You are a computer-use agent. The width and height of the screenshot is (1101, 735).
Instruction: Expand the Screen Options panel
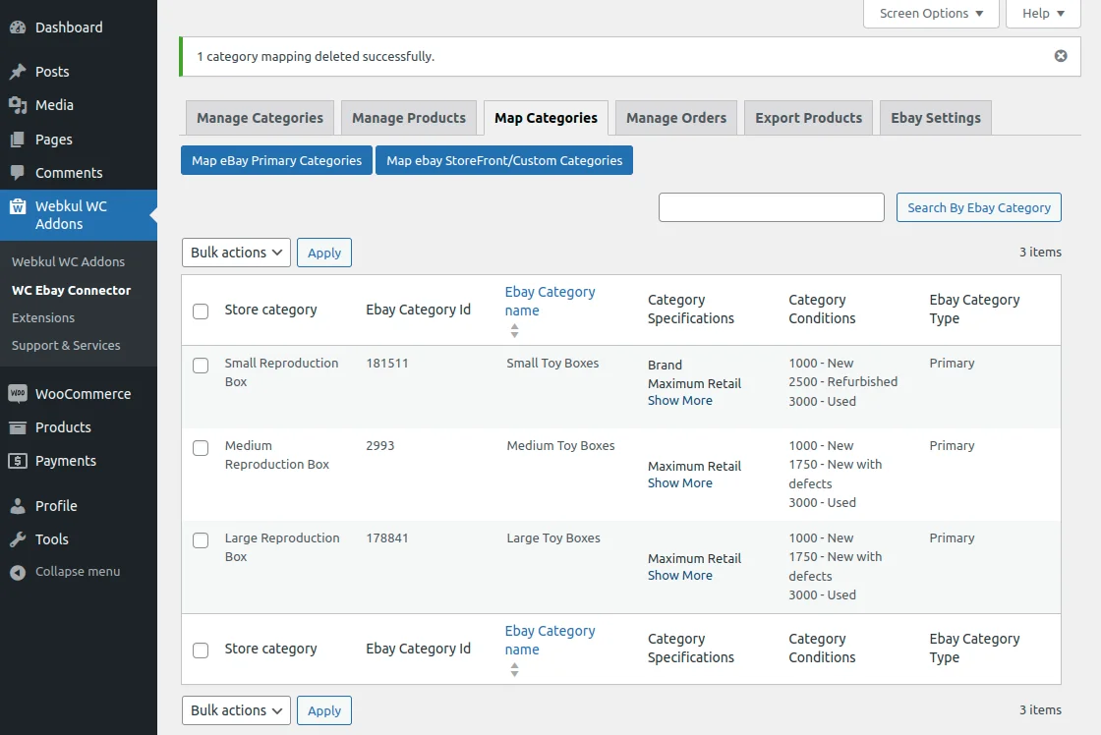[930, 14]
